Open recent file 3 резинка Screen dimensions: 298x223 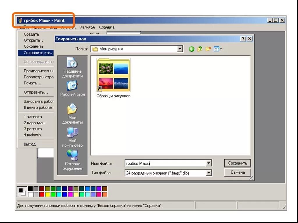pyautogui.click(x=33, y=129)
